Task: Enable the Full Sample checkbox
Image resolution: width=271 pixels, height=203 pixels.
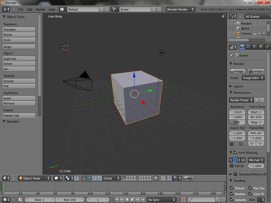Action: coord(232,166)
